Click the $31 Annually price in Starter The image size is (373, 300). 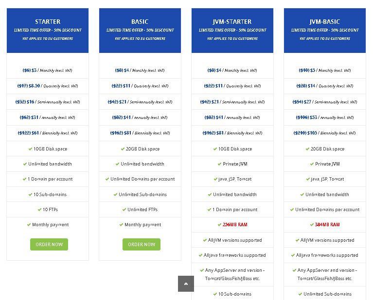pos(35,117)
